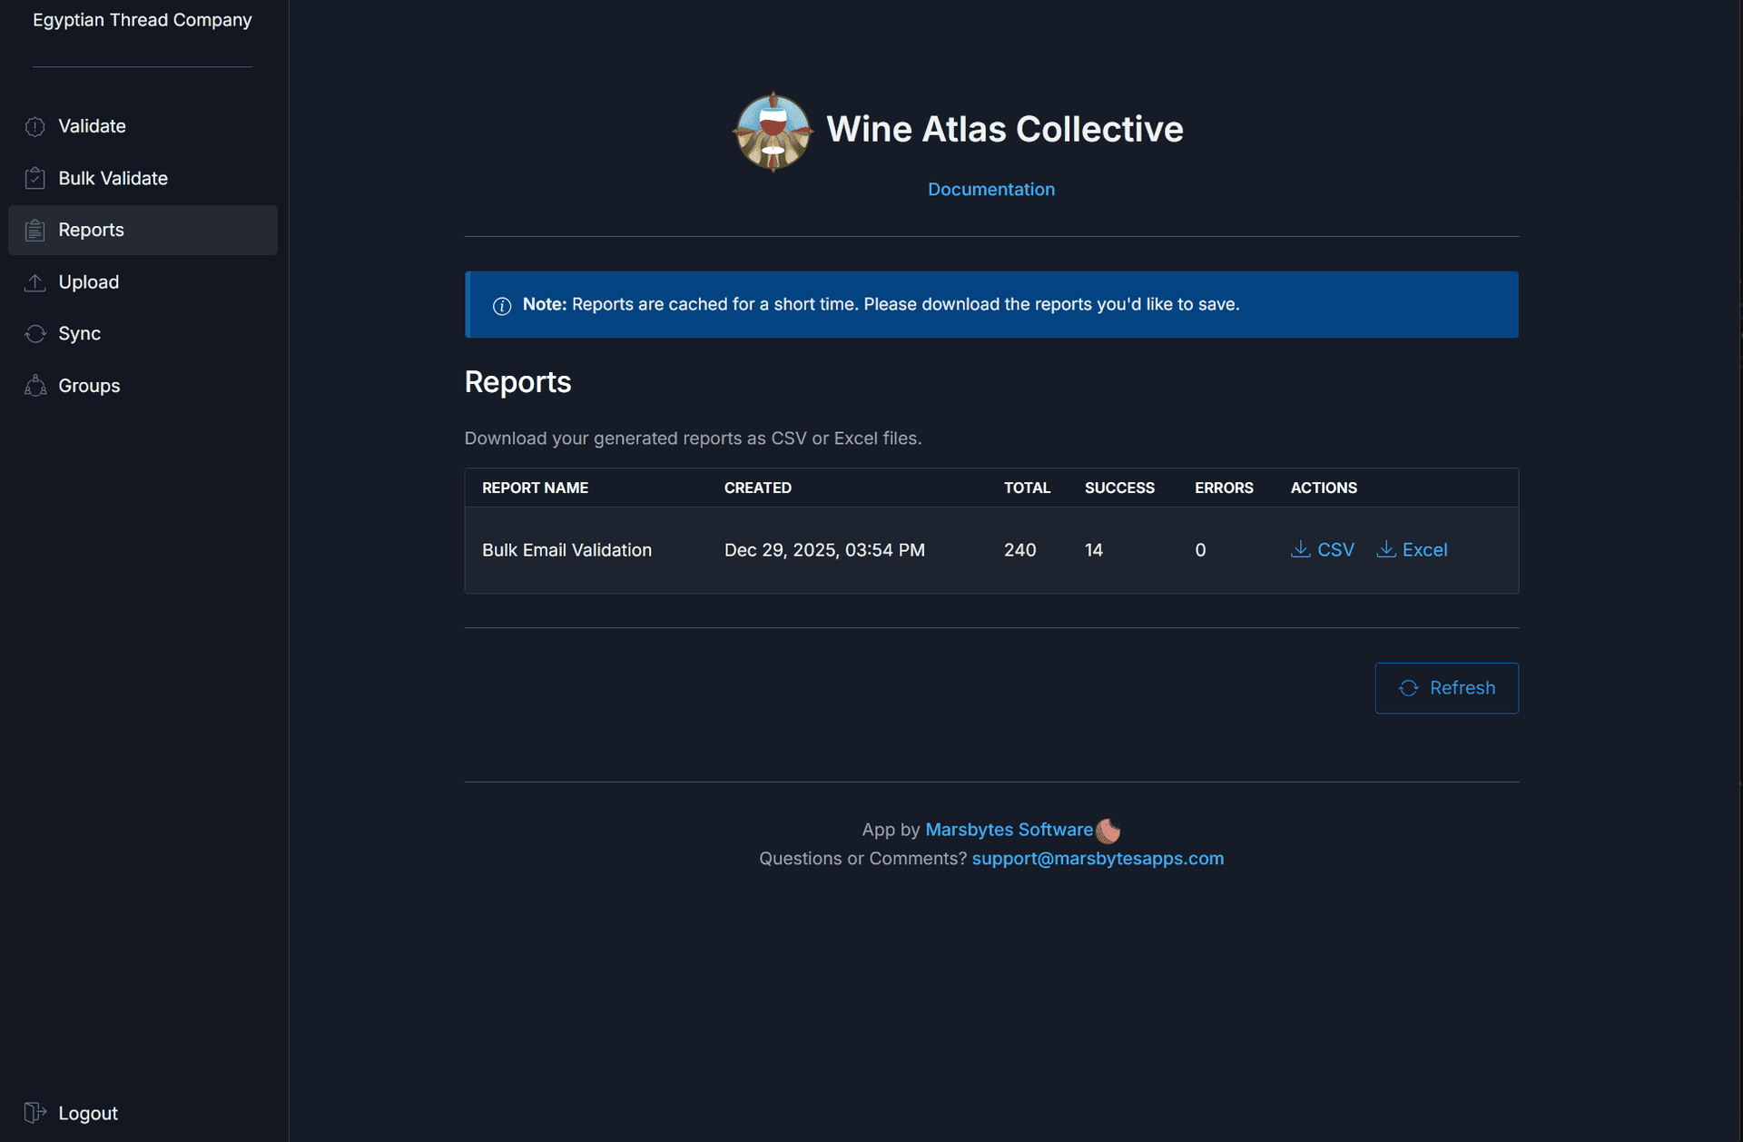Open the Marsbytes Software link

tap(1009, 829)
